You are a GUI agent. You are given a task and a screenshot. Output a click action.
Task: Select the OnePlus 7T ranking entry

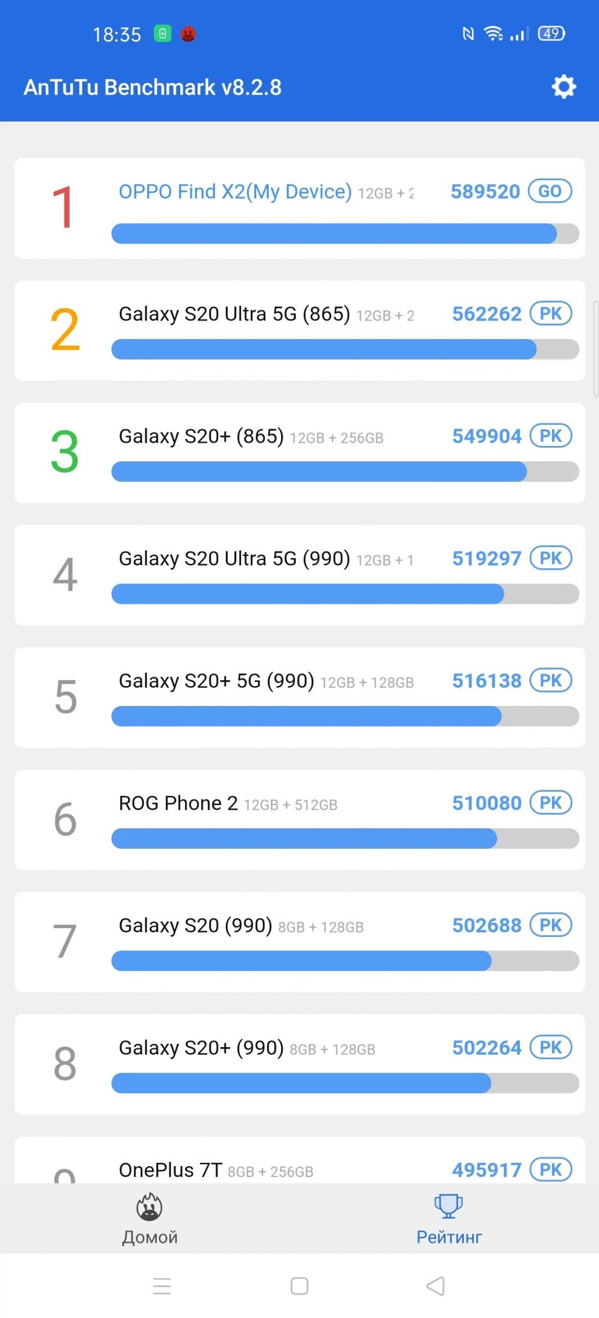tap(170, 1170)
